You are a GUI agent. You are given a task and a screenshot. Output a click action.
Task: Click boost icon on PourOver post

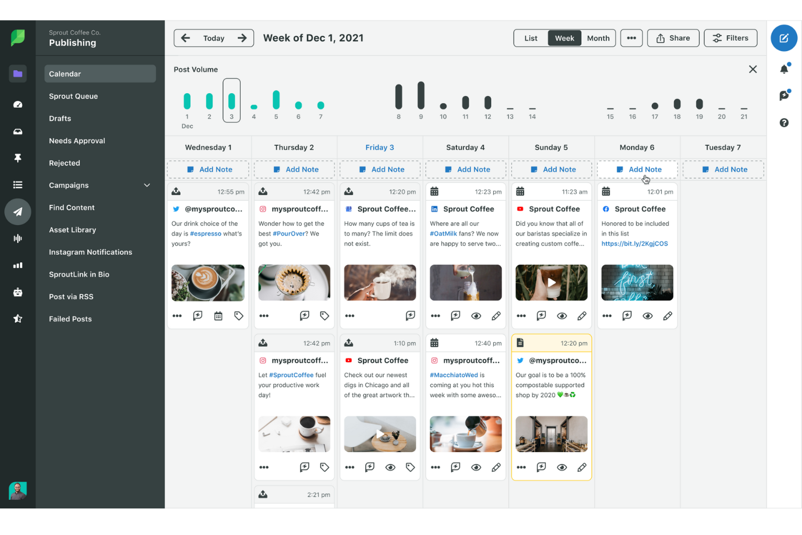(305, 315)
